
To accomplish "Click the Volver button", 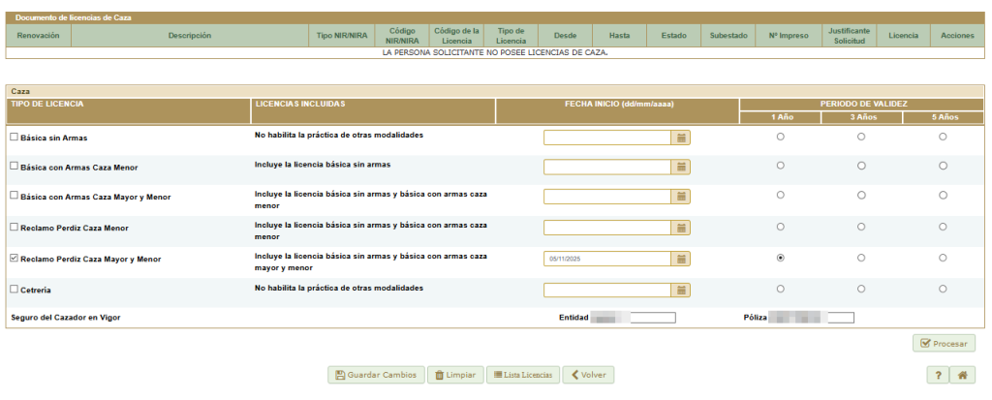I will click(x=588, y=375).
